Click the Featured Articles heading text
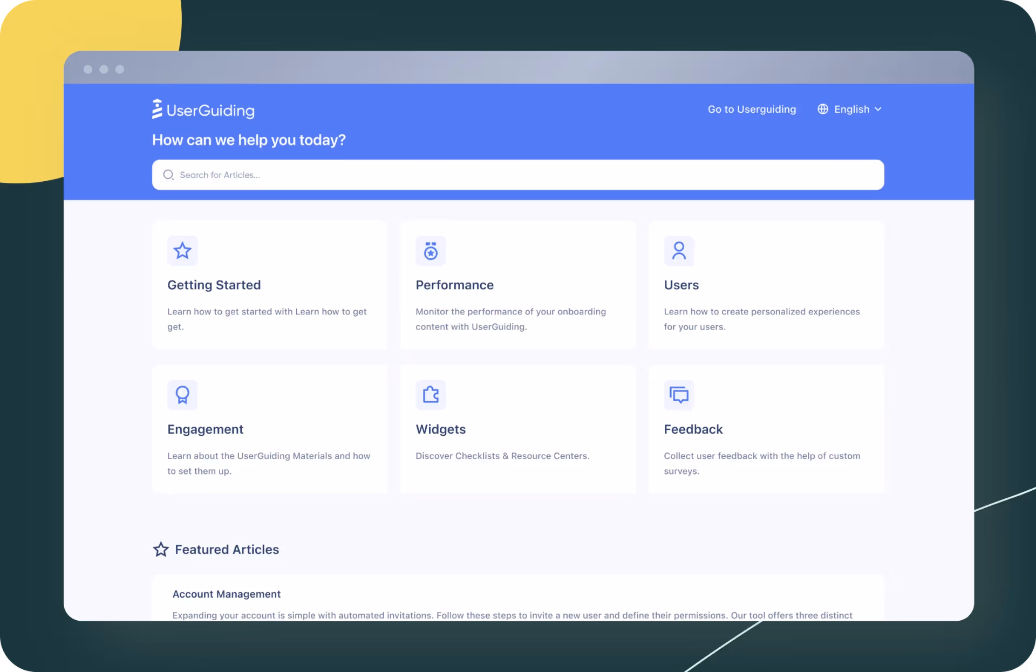The height and width of the screenshot is (672, 1036). pos(227,550)
